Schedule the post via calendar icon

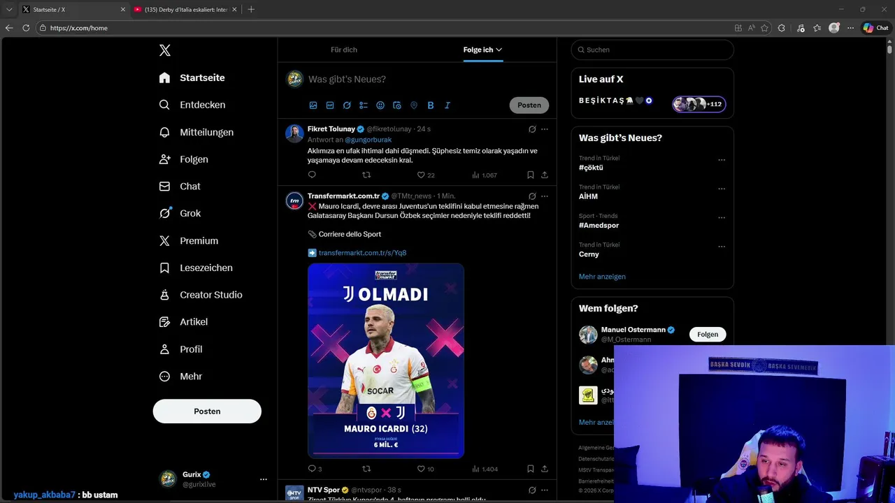(397, 105)
